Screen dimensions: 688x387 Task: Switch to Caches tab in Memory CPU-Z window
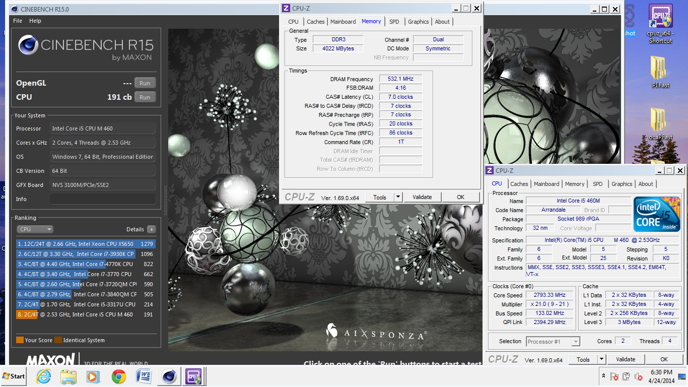316,22
